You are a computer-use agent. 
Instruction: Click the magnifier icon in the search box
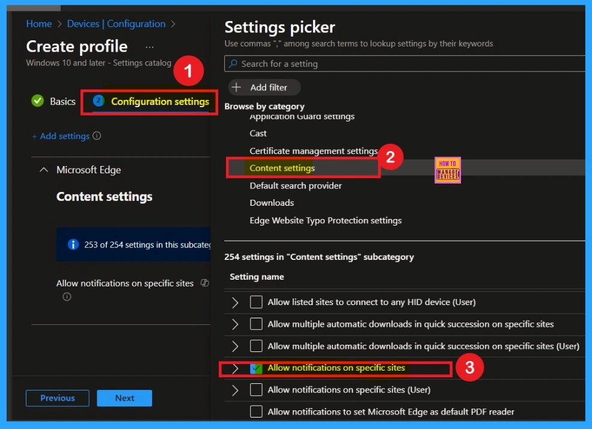[233, 64]
